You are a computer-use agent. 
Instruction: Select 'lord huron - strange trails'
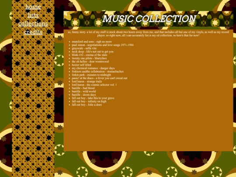click(x=87, y=81)
